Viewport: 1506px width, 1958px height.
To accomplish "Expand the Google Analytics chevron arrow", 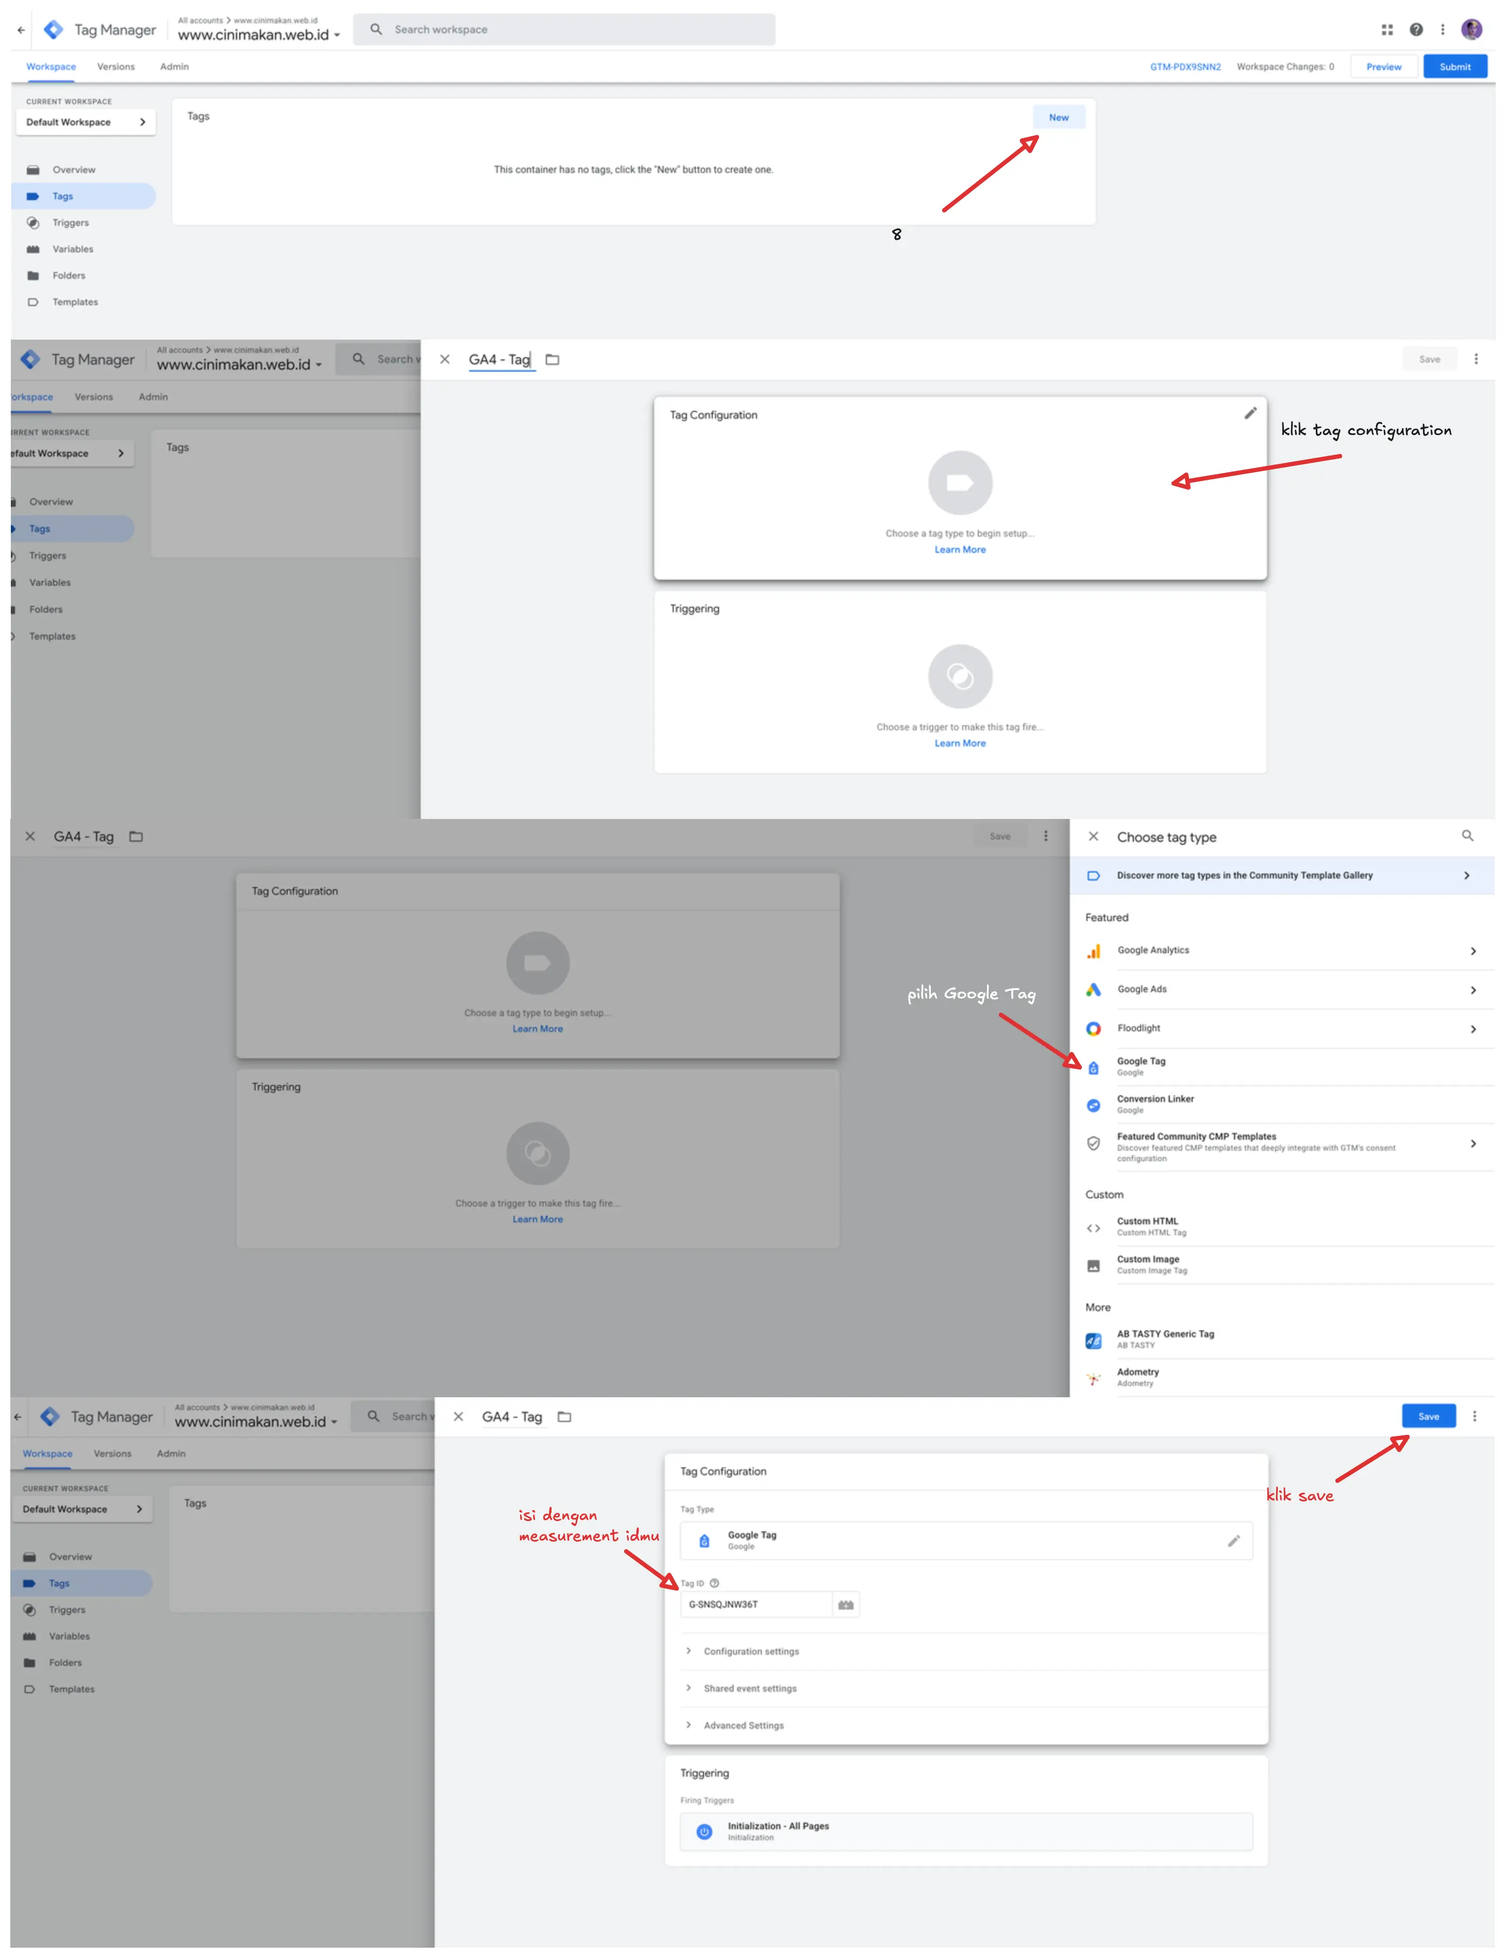I will pos(1472,950).
